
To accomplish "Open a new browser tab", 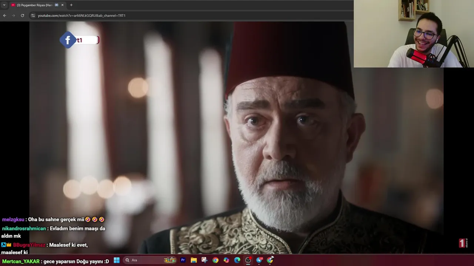I will [71, 5].
